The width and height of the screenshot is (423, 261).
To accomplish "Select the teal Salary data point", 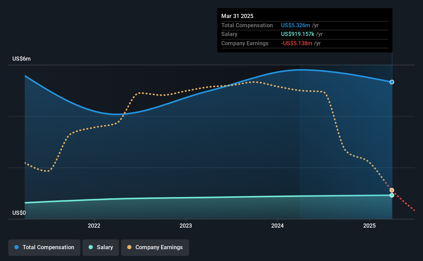I will [x=392, y=195].
